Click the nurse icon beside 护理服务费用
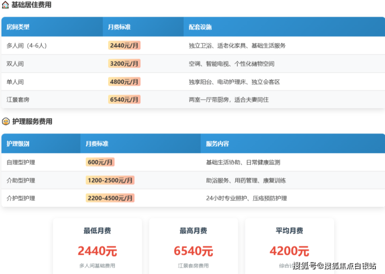The width and height of the screenshot is (385, 274). [x=5, y=122]
